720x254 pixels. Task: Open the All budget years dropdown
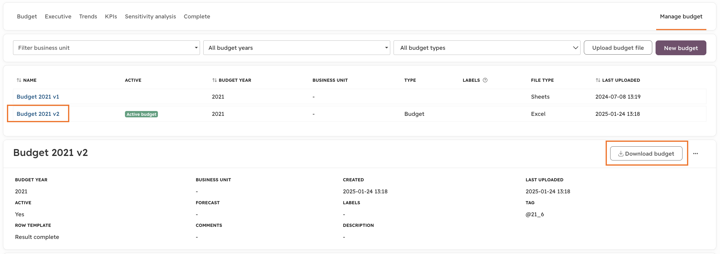[297, 48]
